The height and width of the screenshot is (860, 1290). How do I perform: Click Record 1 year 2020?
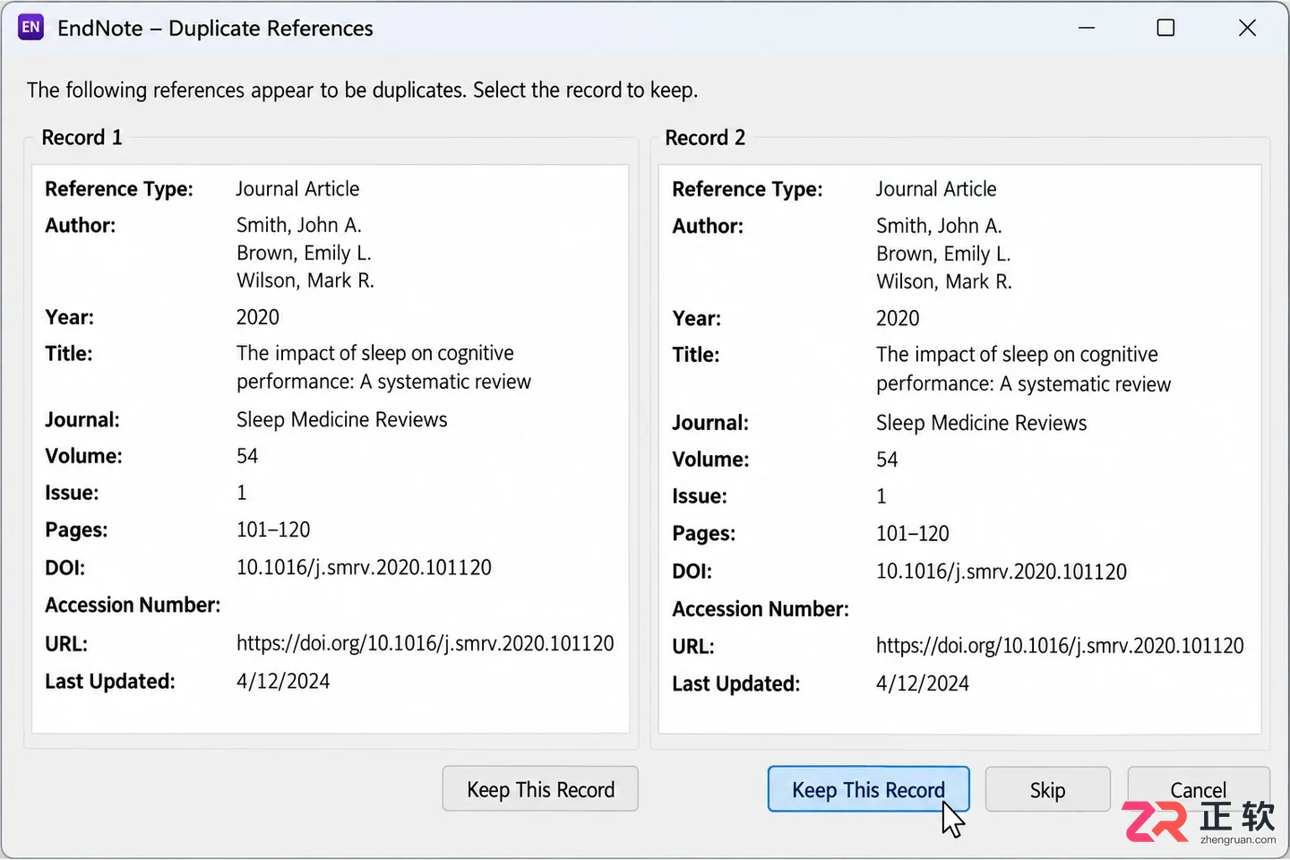(258, 317)
